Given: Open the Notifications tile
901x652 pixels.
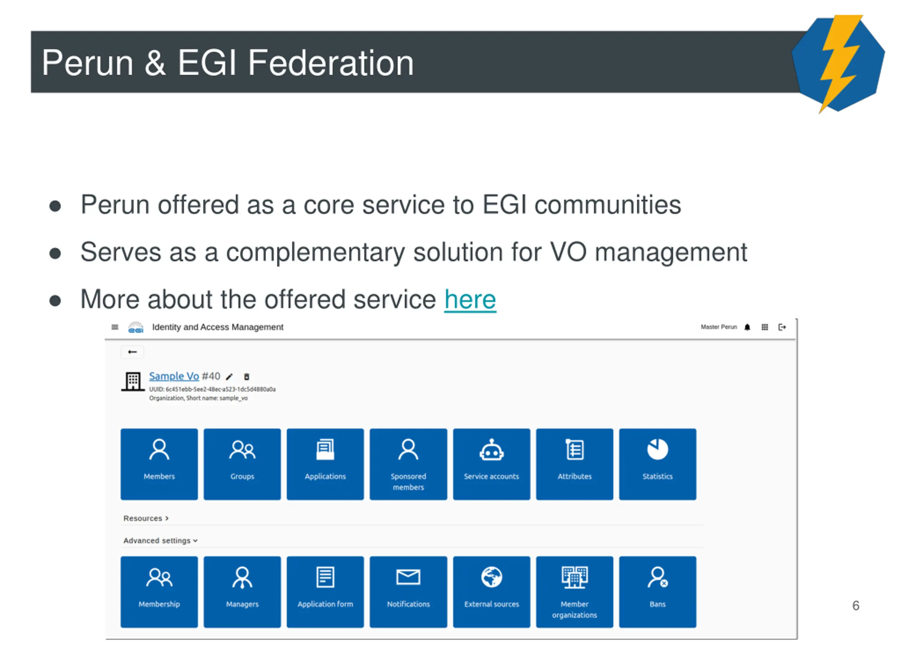Looking at the screenshot, I should coord(408,592).
